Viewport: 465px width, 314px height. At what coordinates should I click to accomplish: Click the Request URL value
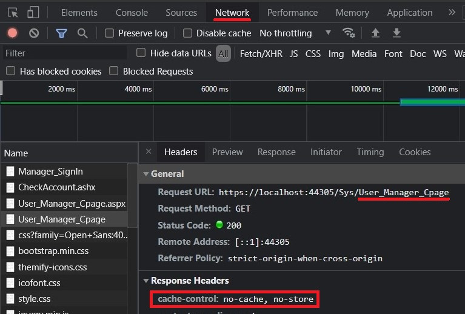pos(334,192)
